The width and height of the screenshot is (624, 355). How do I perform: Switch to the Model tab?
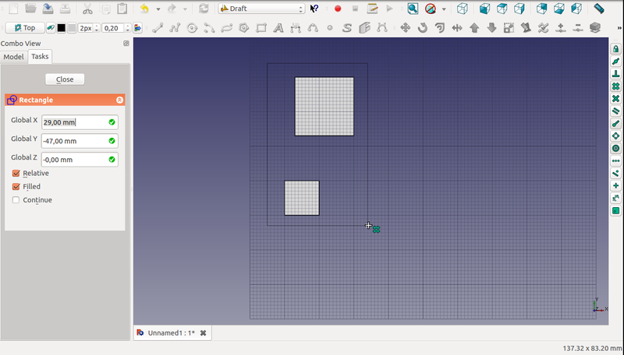[13, 57]
